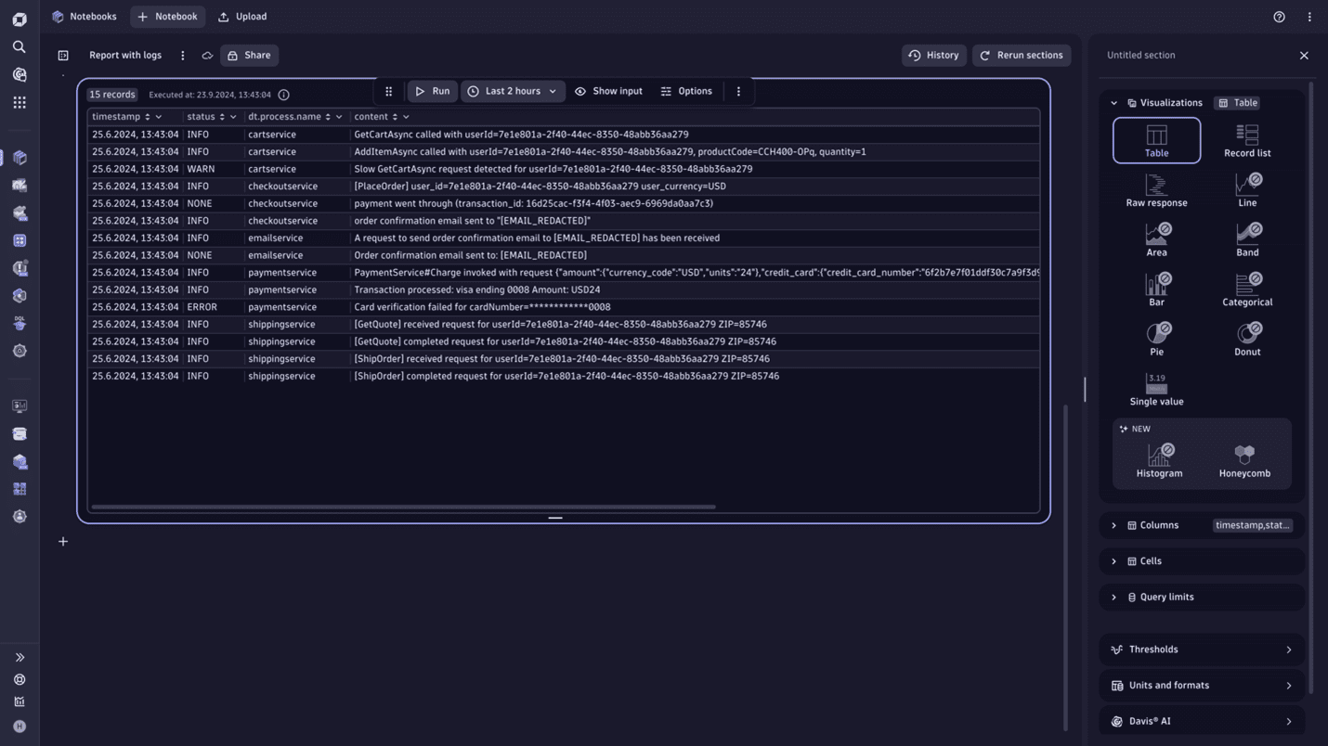Sort by the timestamp column sort arrows
Image resolution: width=1328 pixels, height=746 pixels.
click(147, 117)
